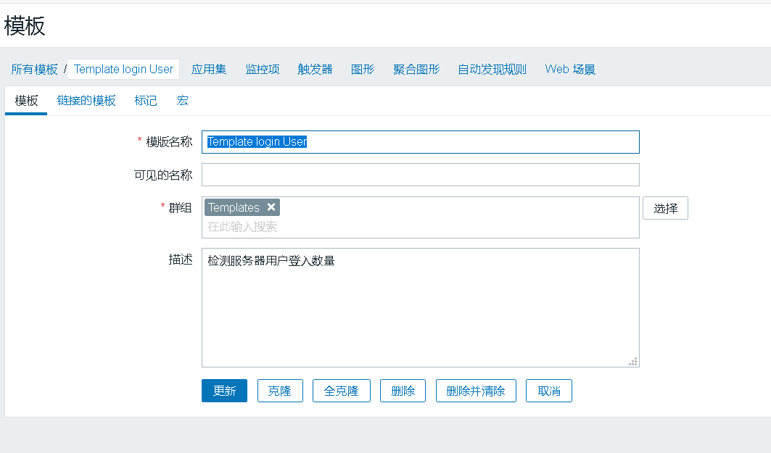
Task: Open the 所有模板 breadcrumb link
Action: point(34,70)
